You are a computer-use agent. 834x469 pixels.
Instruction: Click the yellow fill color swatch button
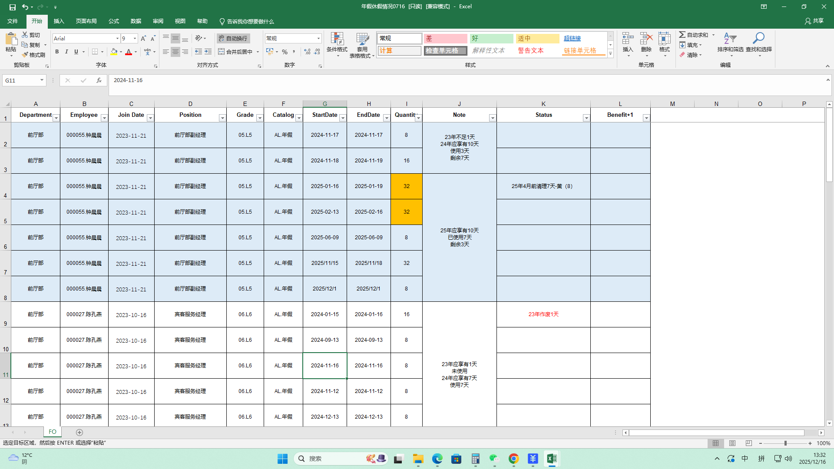click(x=113, y=52)
